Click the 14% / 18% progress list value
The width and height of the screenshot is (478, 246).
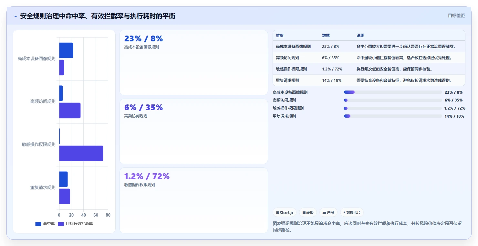454,116
